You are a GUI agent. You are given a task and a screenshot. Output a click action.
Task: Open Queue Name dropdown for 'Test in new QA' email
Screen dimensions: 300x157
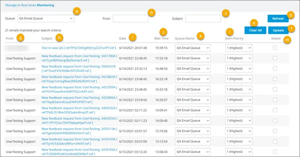[193, 48]
